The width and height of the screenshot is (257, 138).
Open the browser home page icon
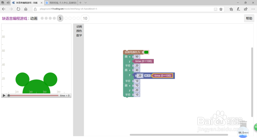tap(26, 9)
